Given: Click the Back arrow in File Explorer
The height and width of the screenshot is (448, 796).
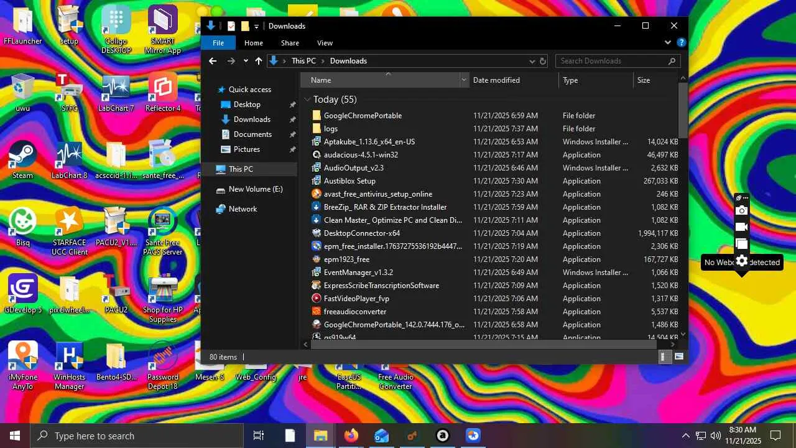Looking at the screenshot, I should point(213,61).
